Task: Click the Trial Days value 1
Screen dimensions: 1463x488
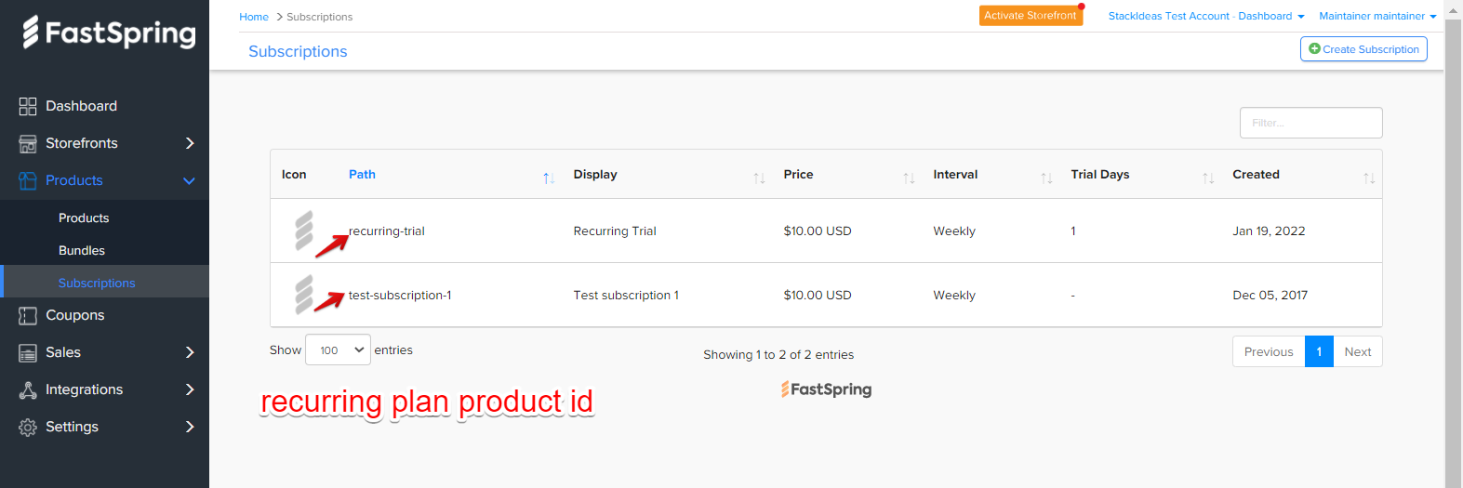Action: click(x=1073, y=231)
